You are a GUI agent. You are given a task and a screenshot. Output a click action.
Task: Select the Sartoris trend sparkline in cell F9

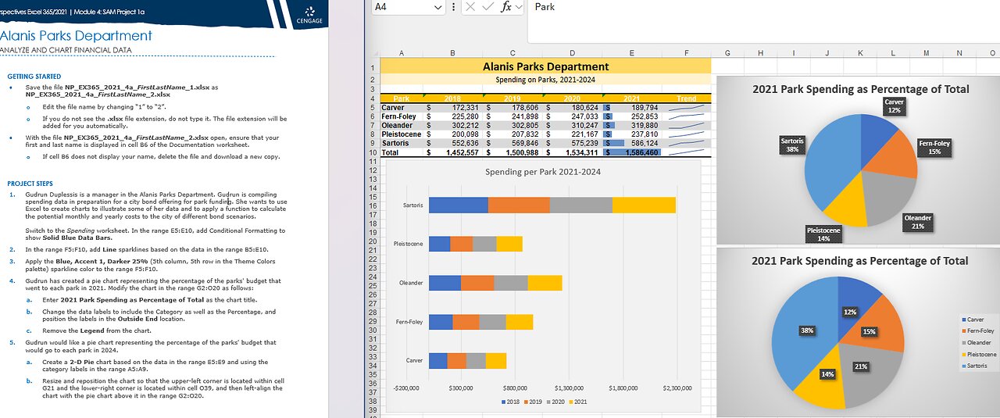pos(686,143)
